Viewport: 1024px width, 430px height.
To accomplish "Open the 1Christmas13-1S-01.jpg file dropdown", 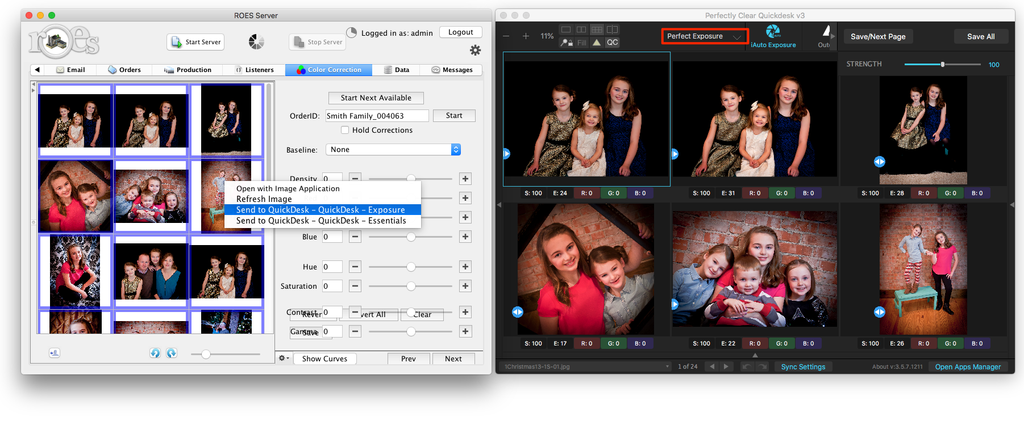I will [x=586, y=366].
